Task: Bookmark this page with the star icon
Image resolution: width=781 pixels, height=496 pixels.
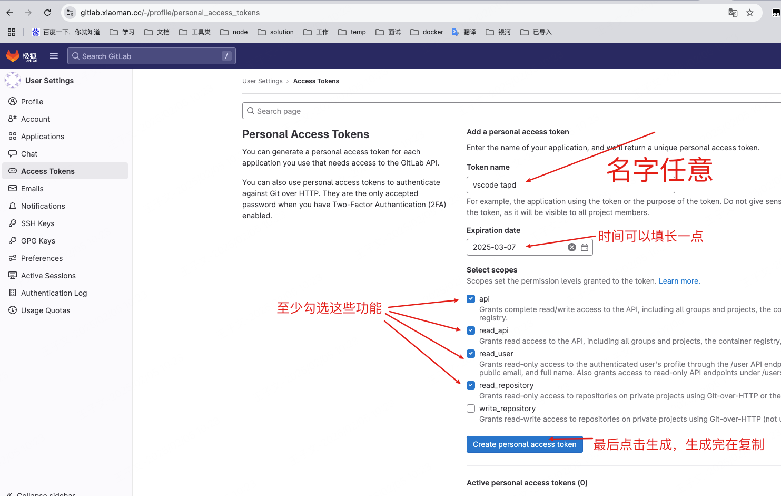Action: point(750,13)
